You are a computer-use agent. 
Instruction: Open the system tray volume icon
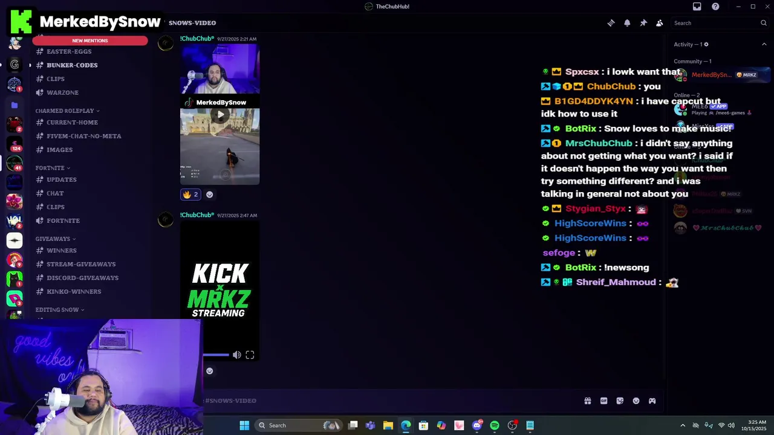(731, 425)
